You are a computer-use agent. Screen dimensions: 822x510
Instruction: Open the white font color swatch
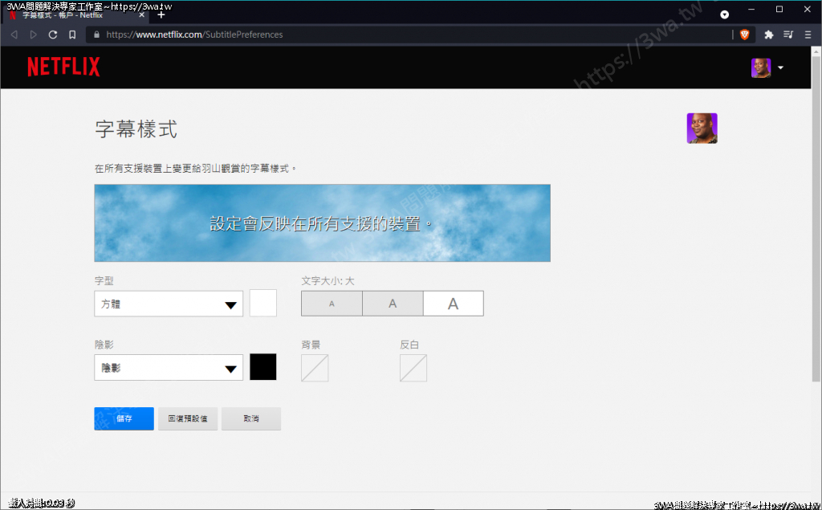tap(263, 304)
